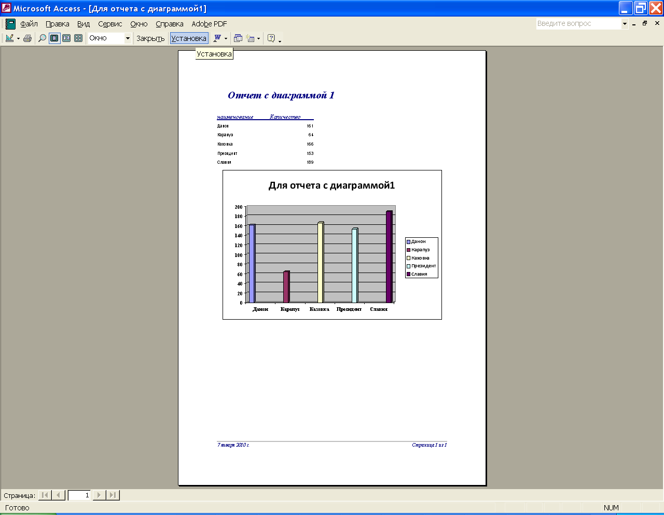Expand the New Object dropdown arrow
Screen dimensions: 664x515
pyautogui.click(x=258, y=38)
